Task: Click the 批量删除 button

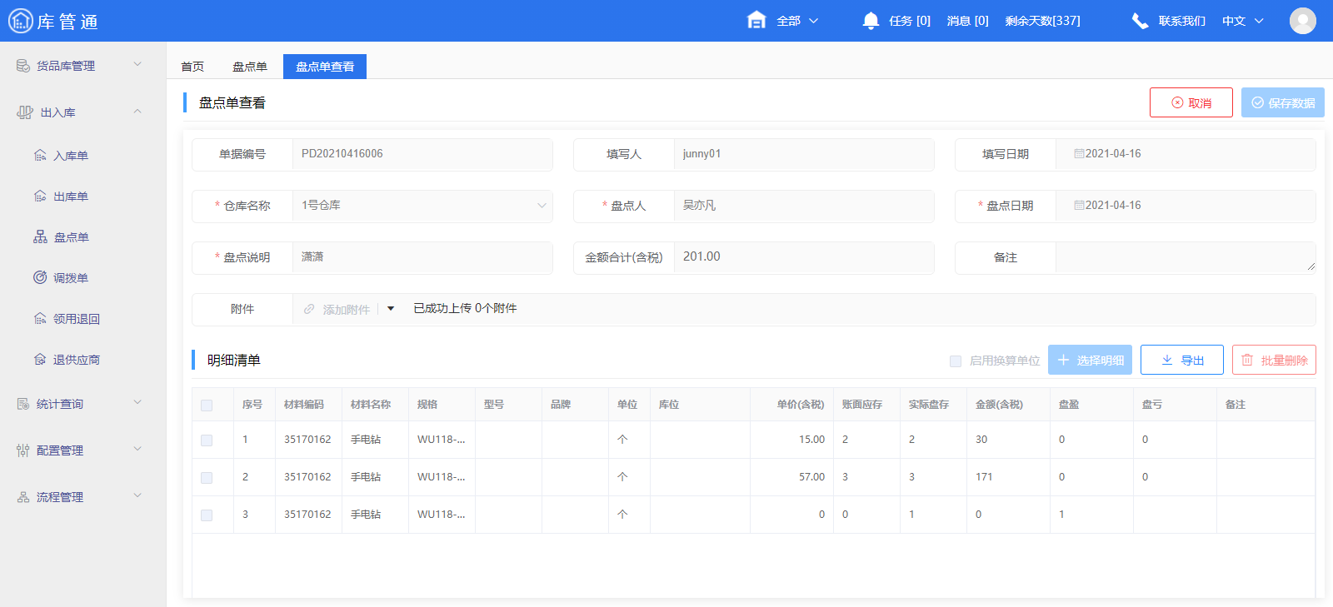Action: click(1274, 360)
